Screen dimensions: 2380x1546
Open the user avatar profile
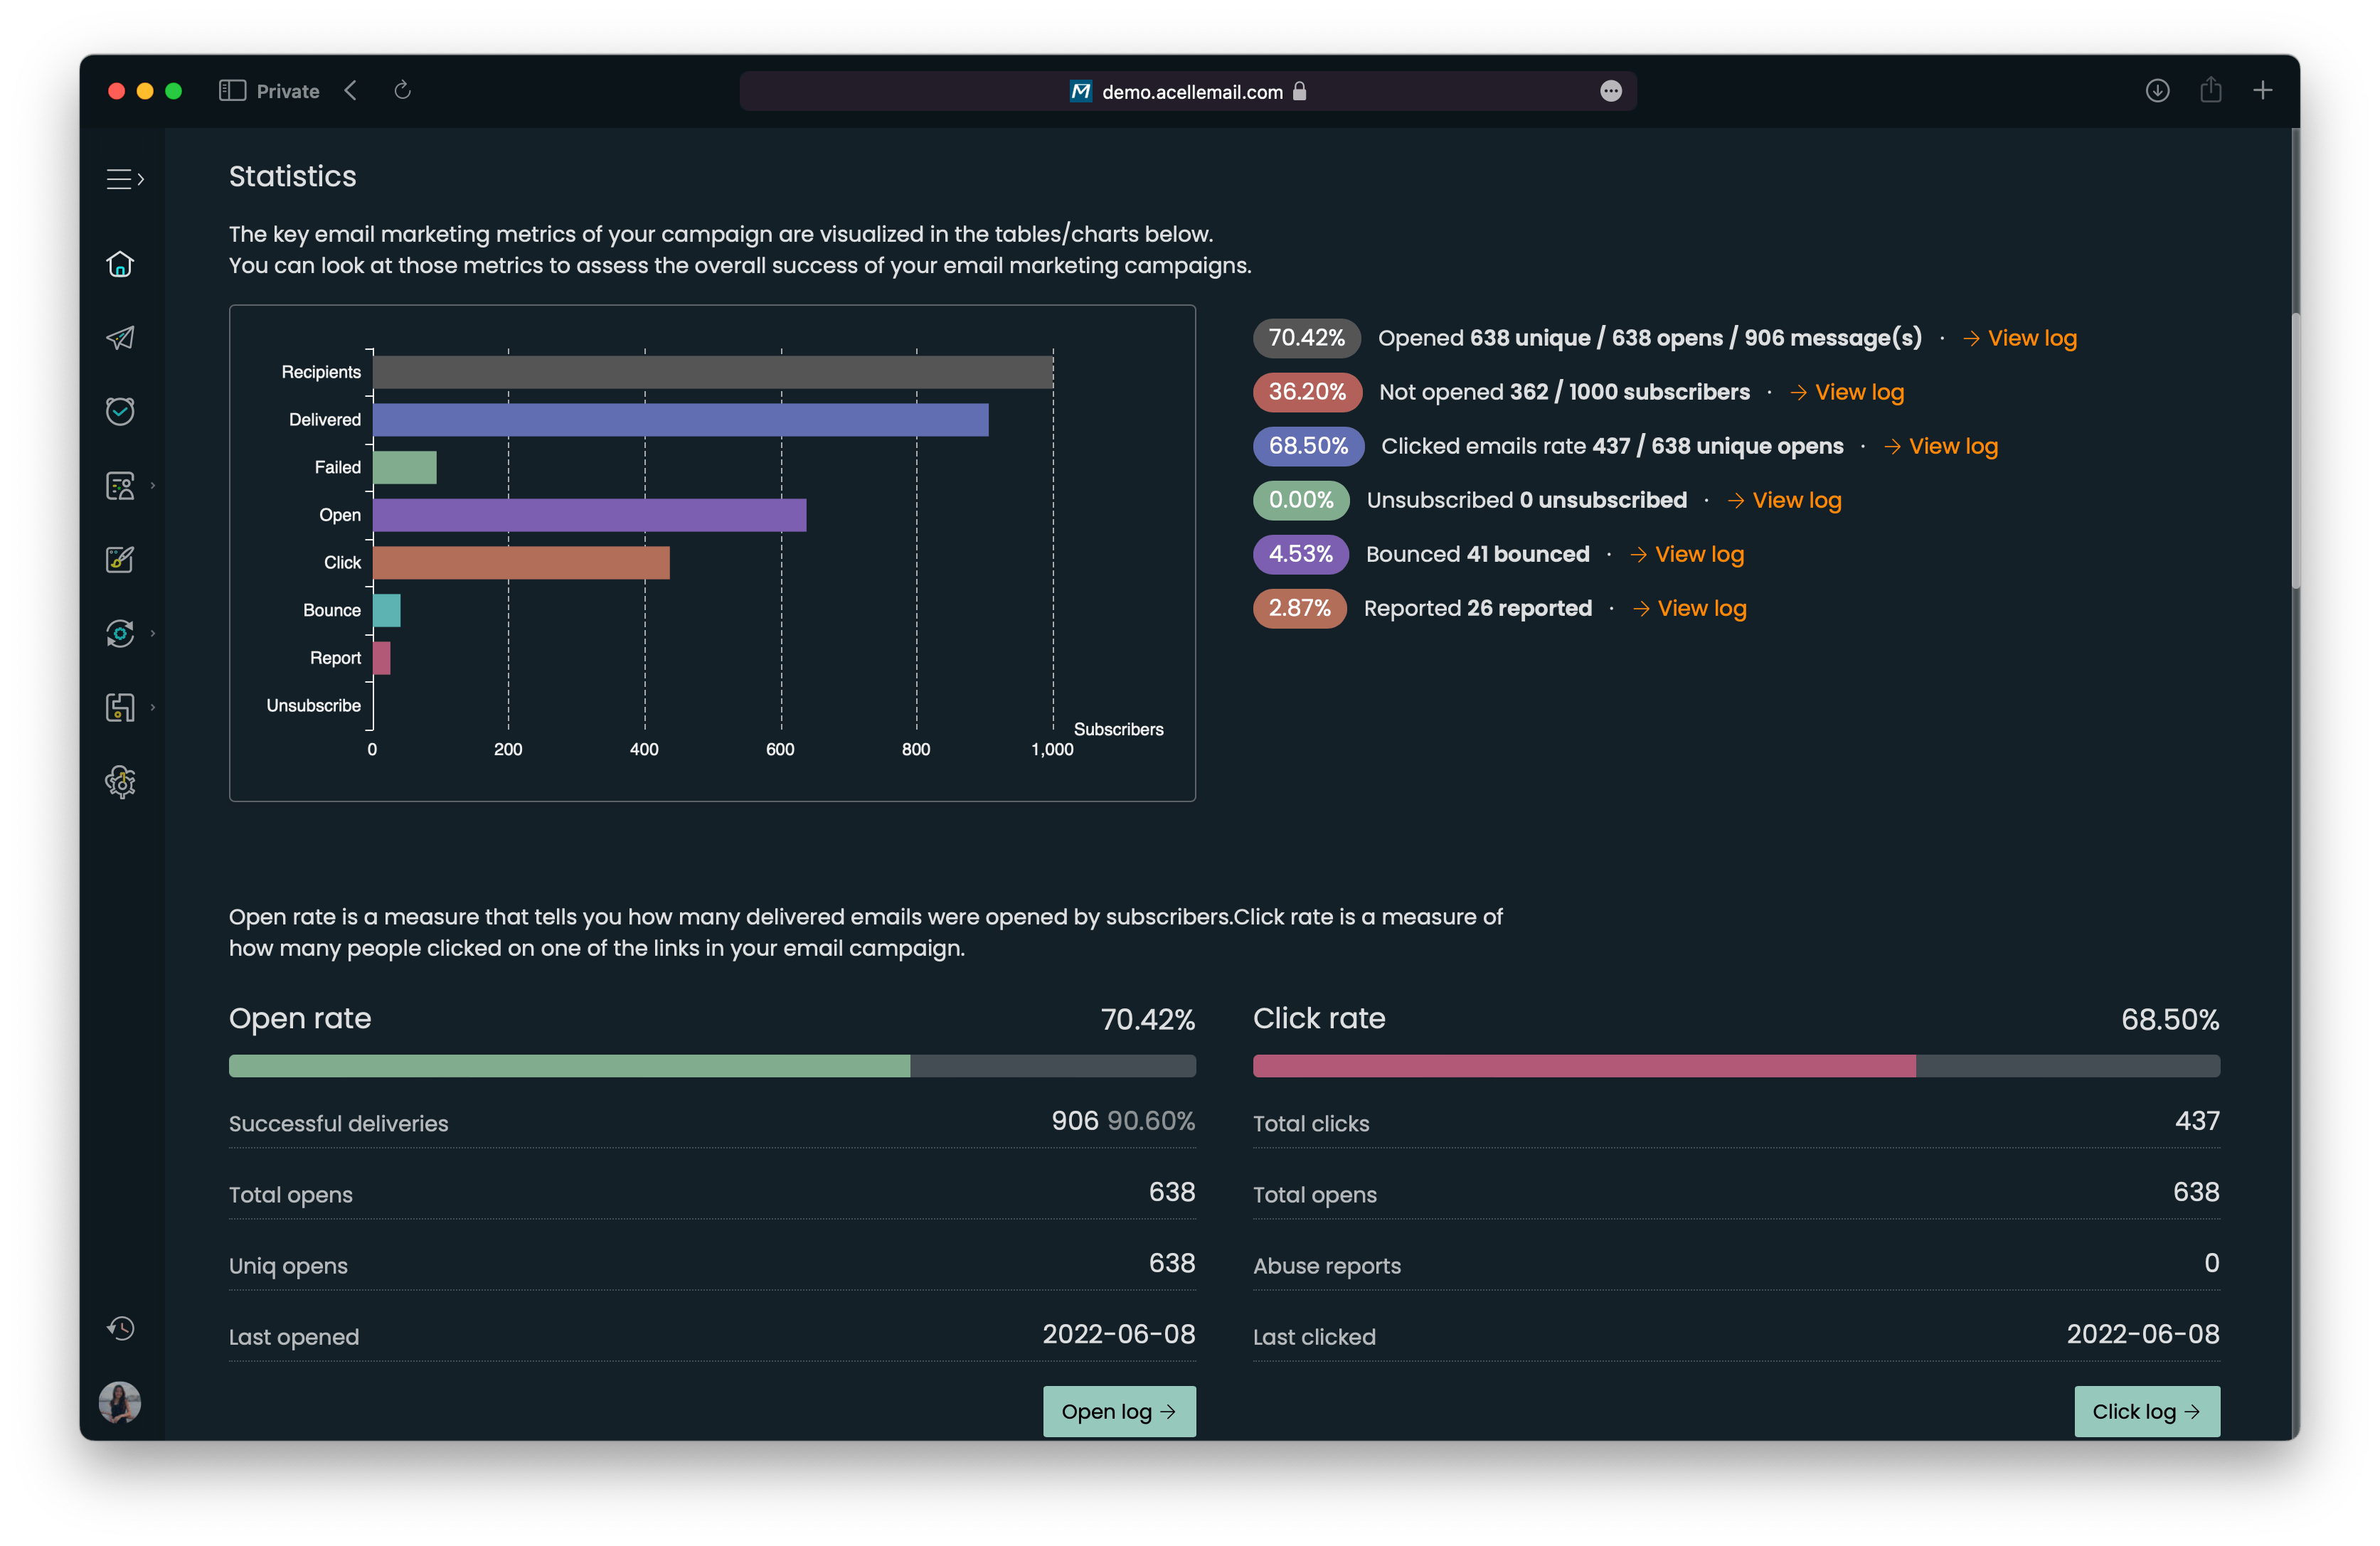(x=120, y=1402)
